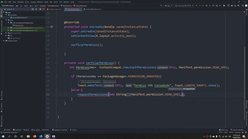
Task: Switch to the activity_main.xml editor tab
Action: (54, 9)
